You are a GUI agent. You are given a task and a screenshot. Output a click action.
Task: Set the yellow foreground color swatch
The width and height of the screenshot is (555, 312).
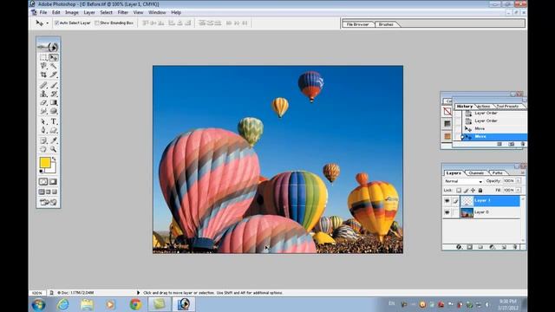tap(44, 162)
